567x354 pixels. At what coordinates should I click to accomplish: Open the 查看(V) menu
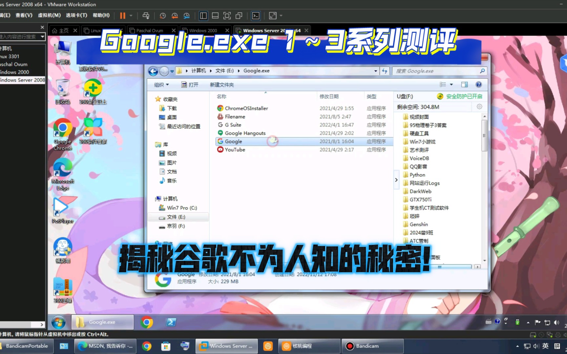pyautogui.click(x=24, y=15)
